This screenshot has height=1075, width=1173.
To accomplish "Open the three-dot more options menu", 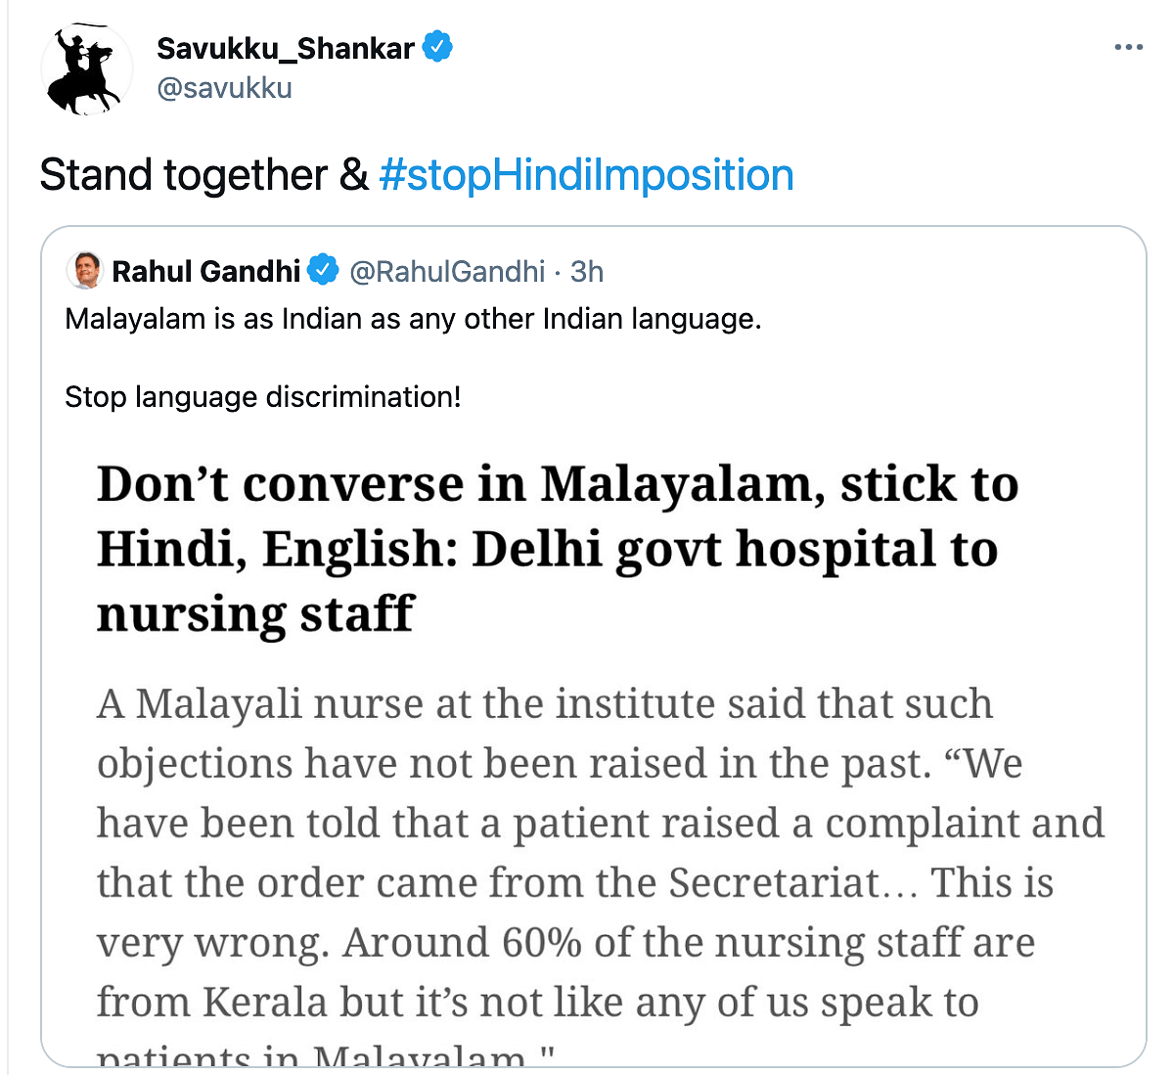I will coord(1128,47).
